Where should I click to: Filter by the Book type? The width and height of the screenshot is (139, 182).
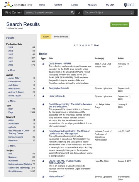coord(11,109)
